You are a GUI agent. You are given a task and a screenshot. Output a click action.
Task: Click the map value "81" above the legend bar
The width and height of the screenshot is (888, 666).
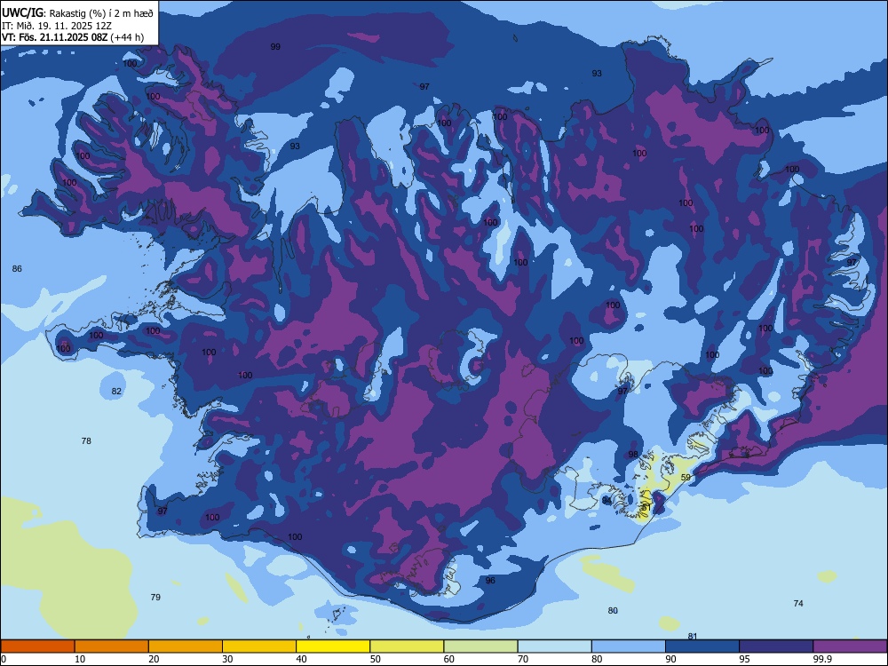tap(693, 637)
